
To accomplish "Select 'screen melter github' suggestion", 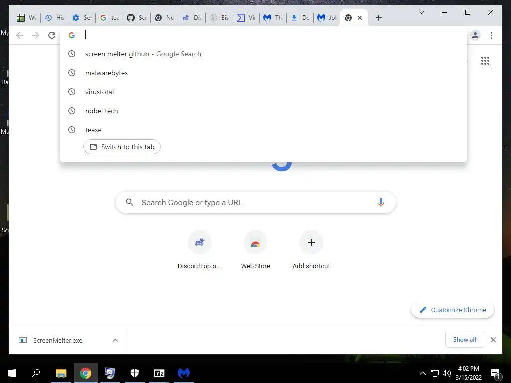I will point(263,54).
